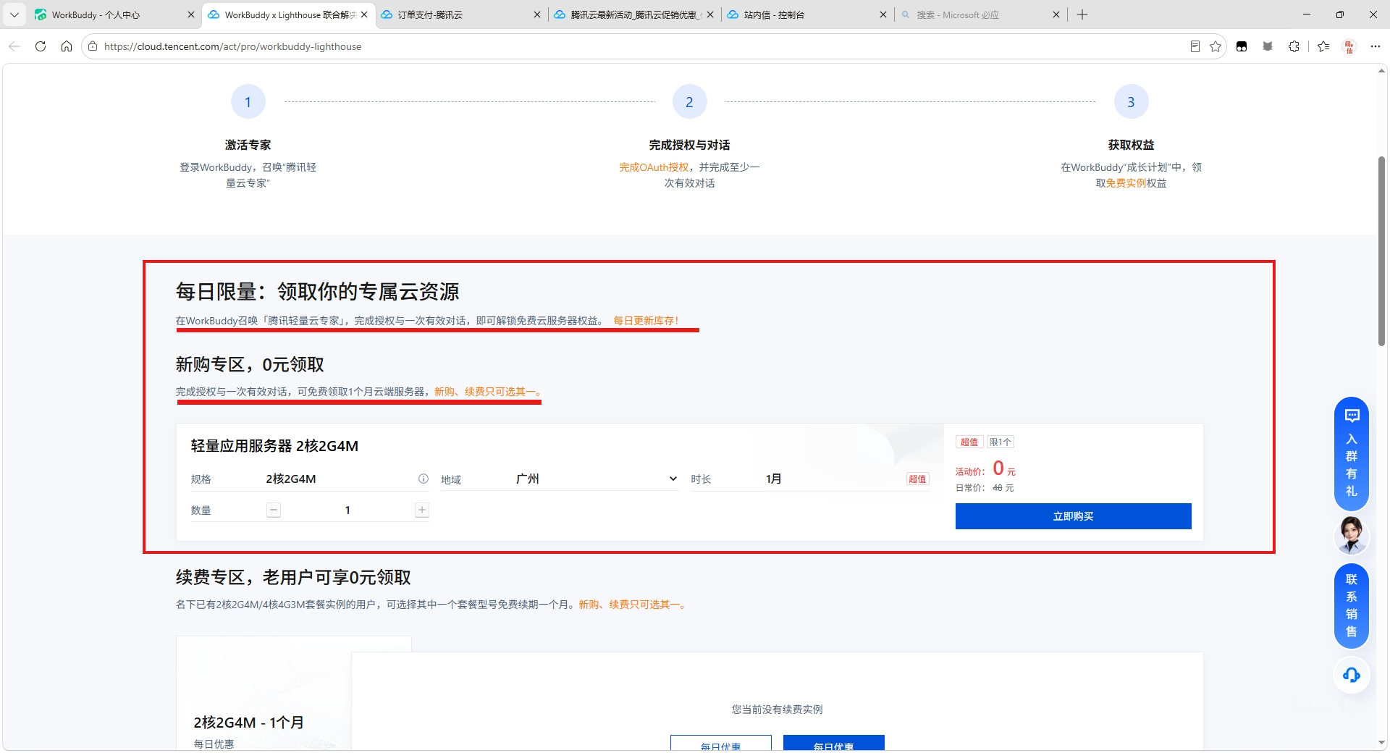This screenshot has height=753, width=1390.
Task: Open reader view icon in address bar
Action: [1195, 46]
